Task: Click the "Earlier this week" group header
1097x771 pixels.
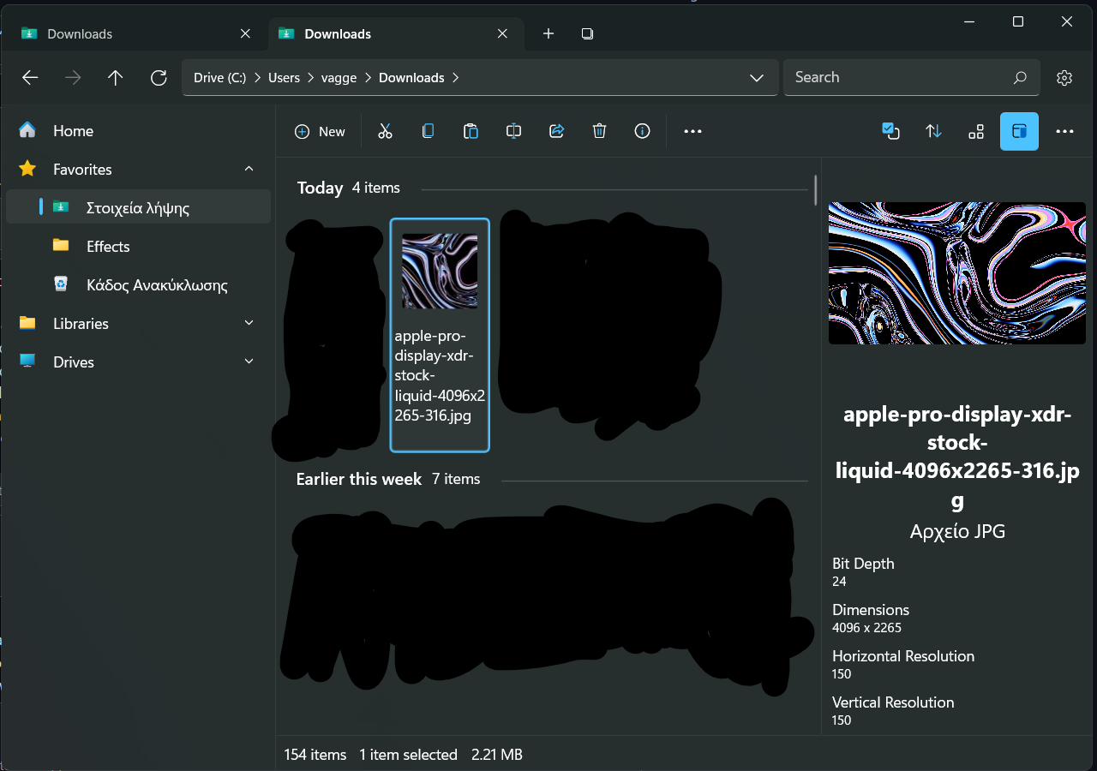Action: pos(359,479)
